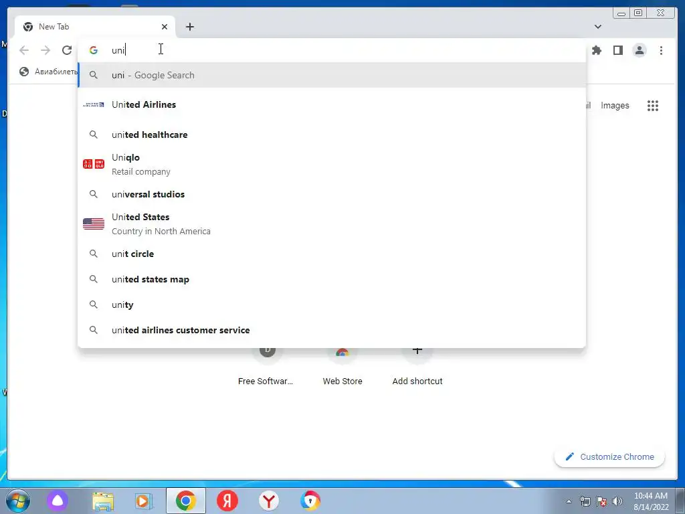Open the Windows Start menu
This screenshot has height=514, width=685.
coord(17,501)
